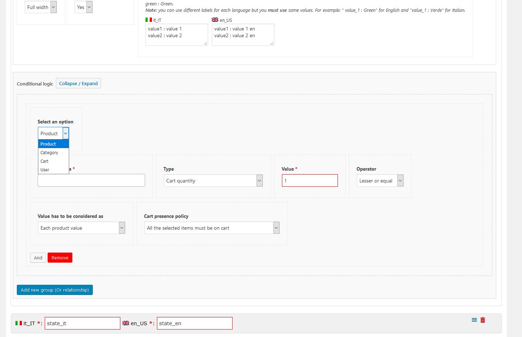Click the Collapse / Expand button
This screenshot has height=337, width=522.
78,83
